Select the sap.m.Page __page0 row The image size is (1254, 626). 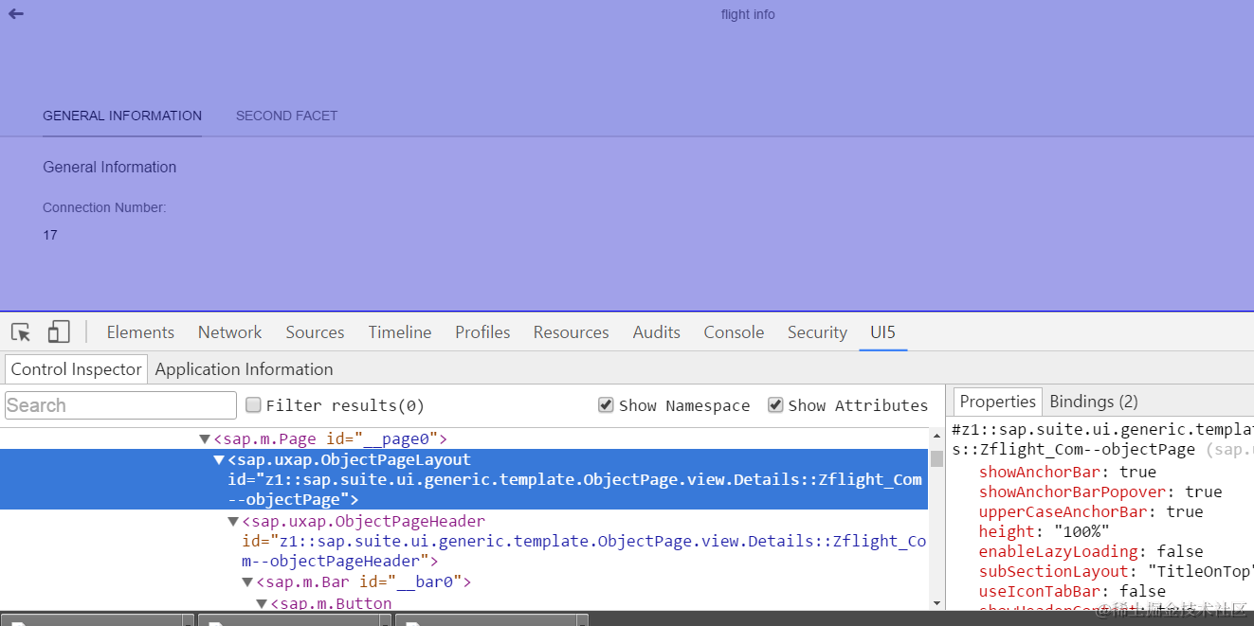464,439
